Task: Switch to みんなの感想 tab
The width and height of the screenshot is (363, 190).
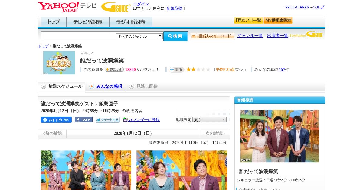Action: (x=106, y=87)
